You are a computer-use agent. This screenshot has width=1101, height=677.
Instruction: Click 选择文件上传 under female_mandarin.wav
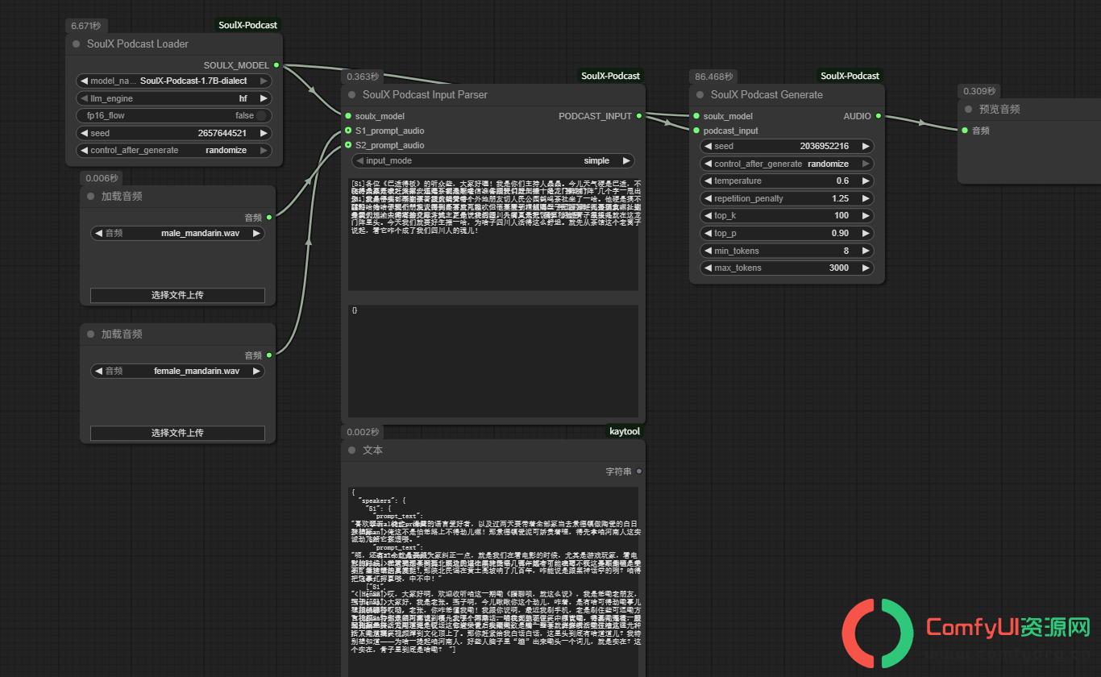(177, 433)
